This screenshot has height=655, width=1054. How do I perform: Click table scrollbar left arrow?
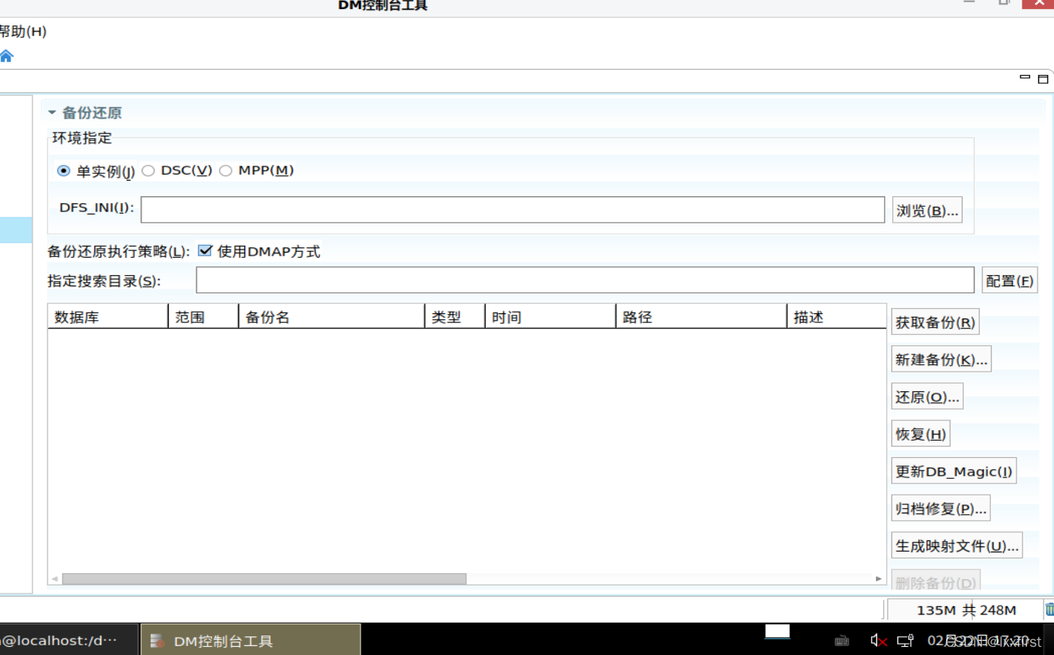click(55, 579)
